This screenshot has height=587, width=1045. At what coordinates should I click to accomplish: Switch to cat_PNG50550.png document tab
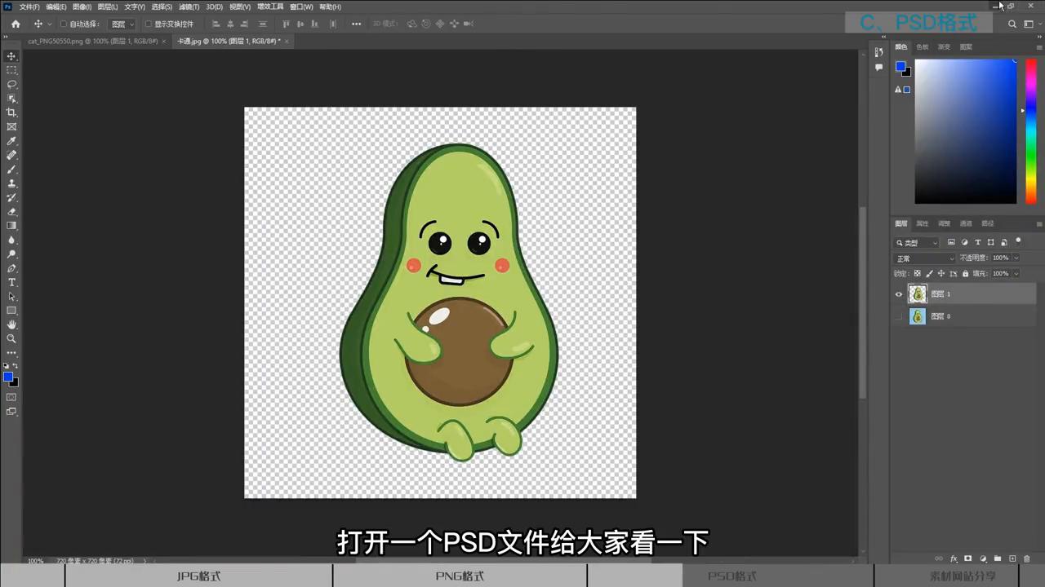pyautogui.click(x=91, y=41)
